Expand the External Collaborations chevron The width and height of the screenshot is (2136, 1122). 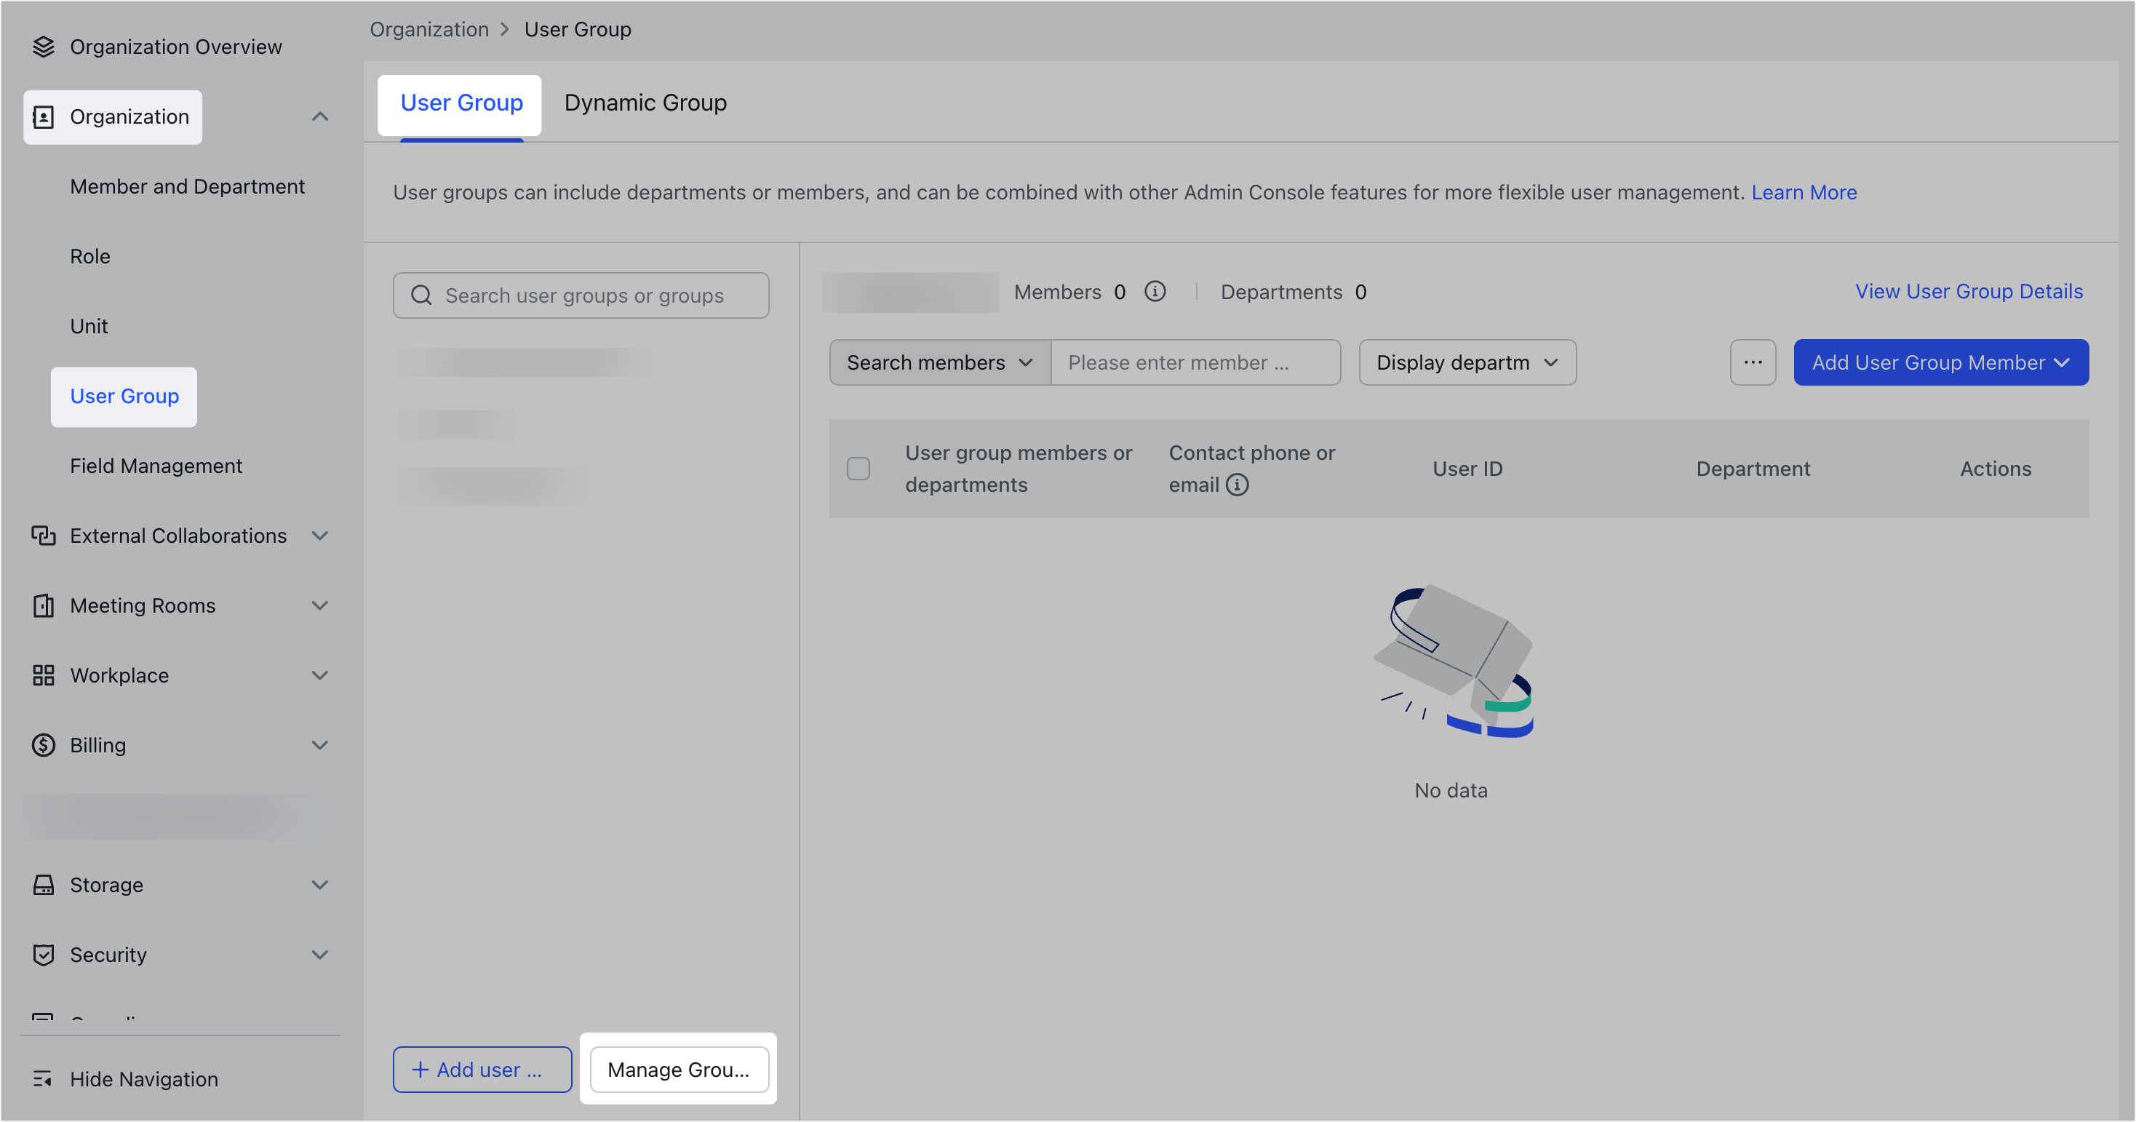point(320,536)
